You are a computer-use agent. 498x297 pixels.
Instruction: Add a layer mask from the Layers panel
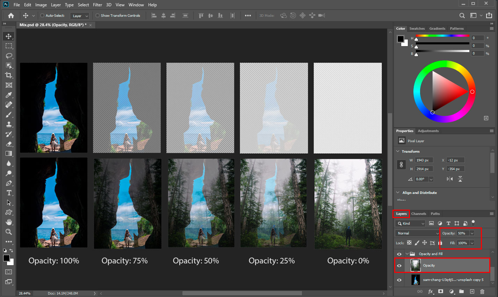(441, 291)
